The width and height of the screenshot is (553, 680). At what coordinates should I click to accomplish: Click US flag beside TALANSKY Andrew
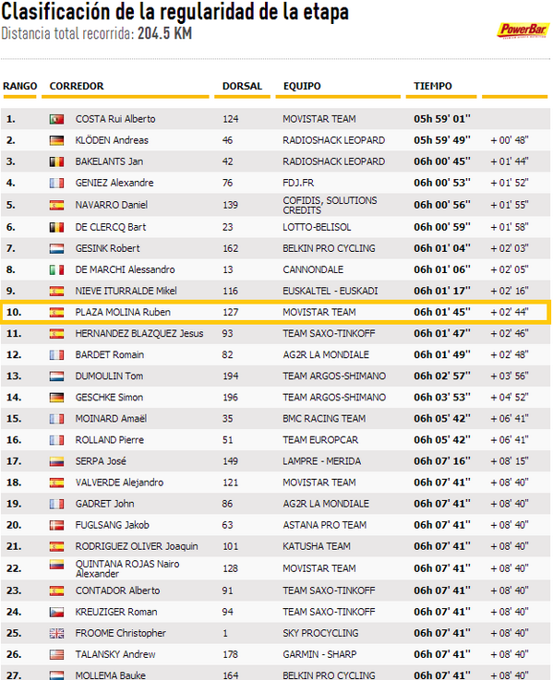click(56, 654)
